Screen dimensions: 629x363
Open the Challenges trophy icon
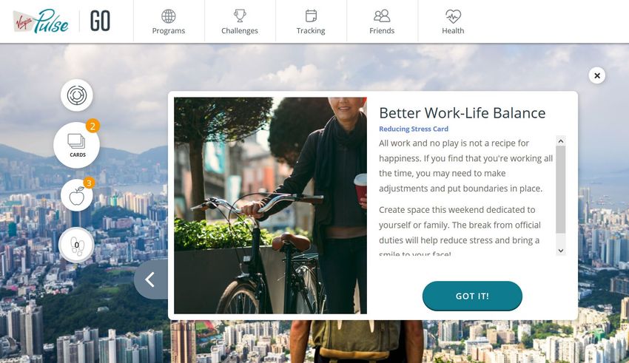tap(240, 16)
